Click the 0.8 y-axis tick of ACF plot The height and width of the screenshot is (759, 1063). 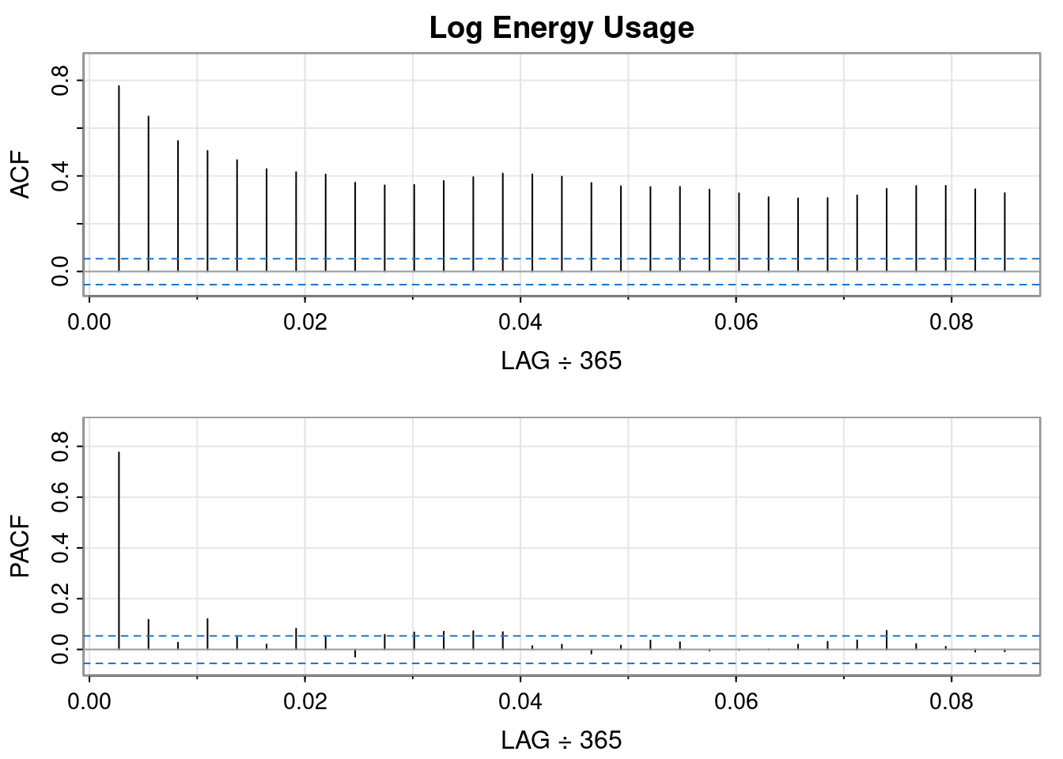point(60,81)
